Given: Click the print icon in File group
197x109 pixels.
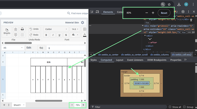Looking at the screenshot, I should coord(22,29).
